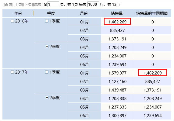Select sales cell 1,208,249 for 2016年 04月
This screenshot has height=121, width=174.
117,47
